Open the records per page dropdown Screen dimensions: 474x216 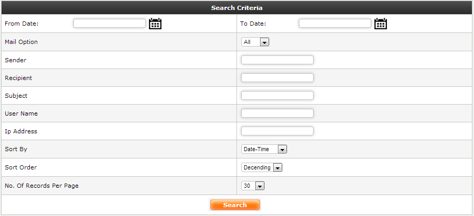tap(253, 186)
